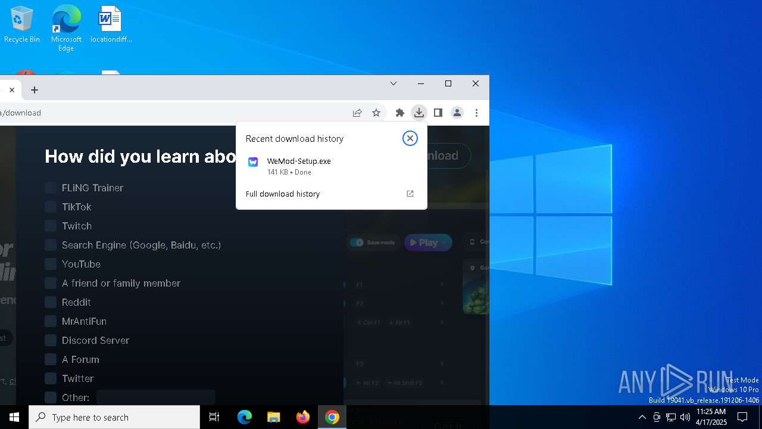Screen dimensions: 762x429
Task: Check the Discord Server option
Action: pos(51,340)
